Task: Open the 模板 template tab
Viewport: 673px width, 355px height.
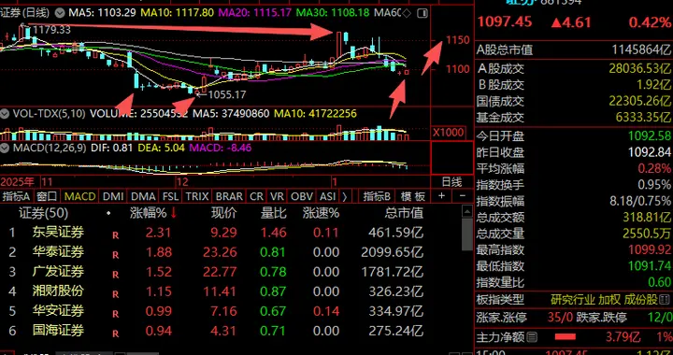Action: click(x=413, y=196)
